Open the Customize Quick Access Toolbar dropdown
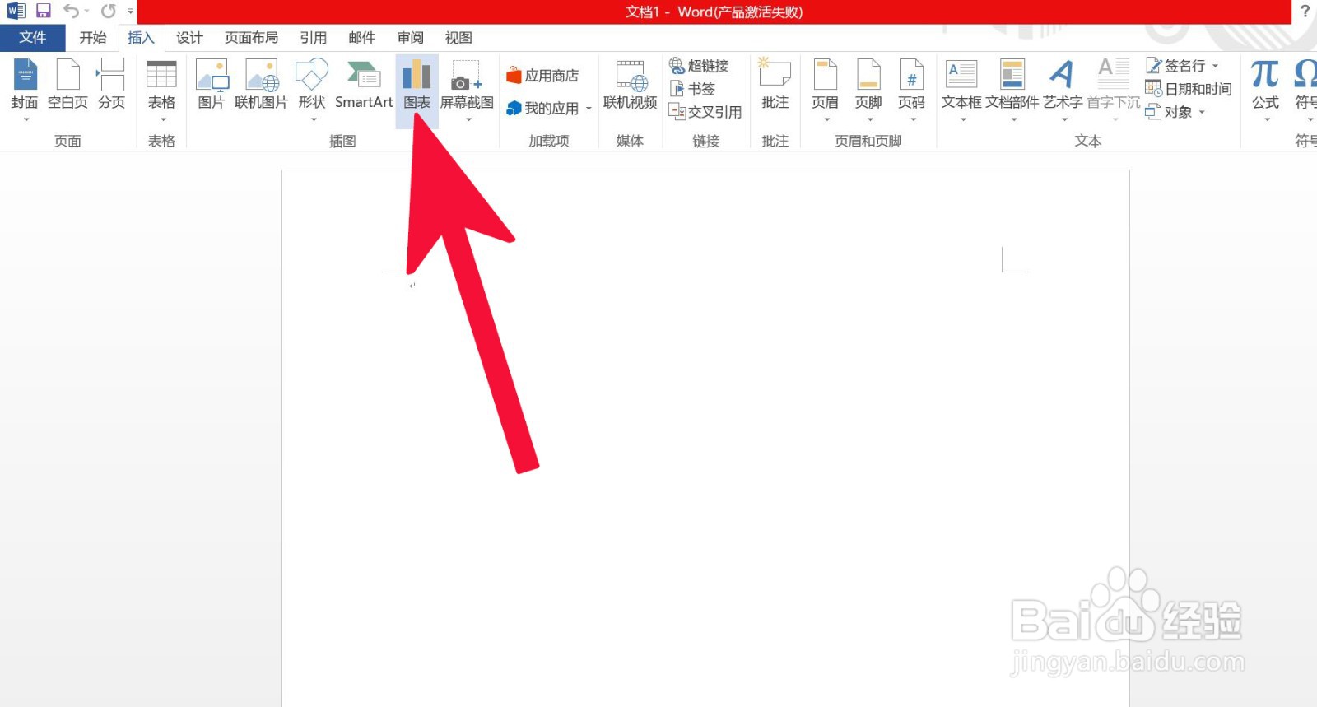 [130, 12]
